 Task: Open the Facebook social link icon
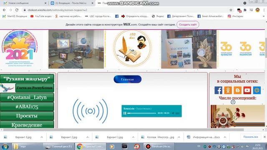point(218,90)
